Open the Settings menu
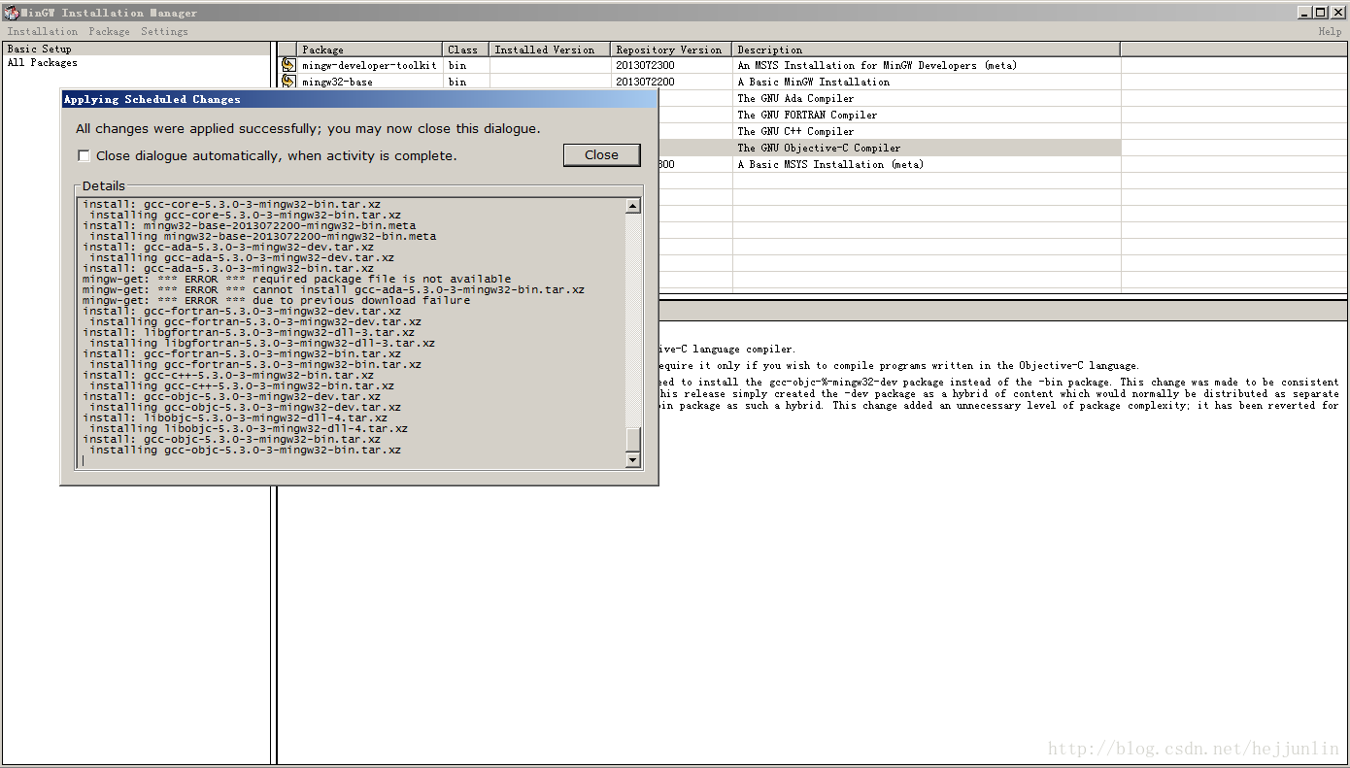 (164, 31)
